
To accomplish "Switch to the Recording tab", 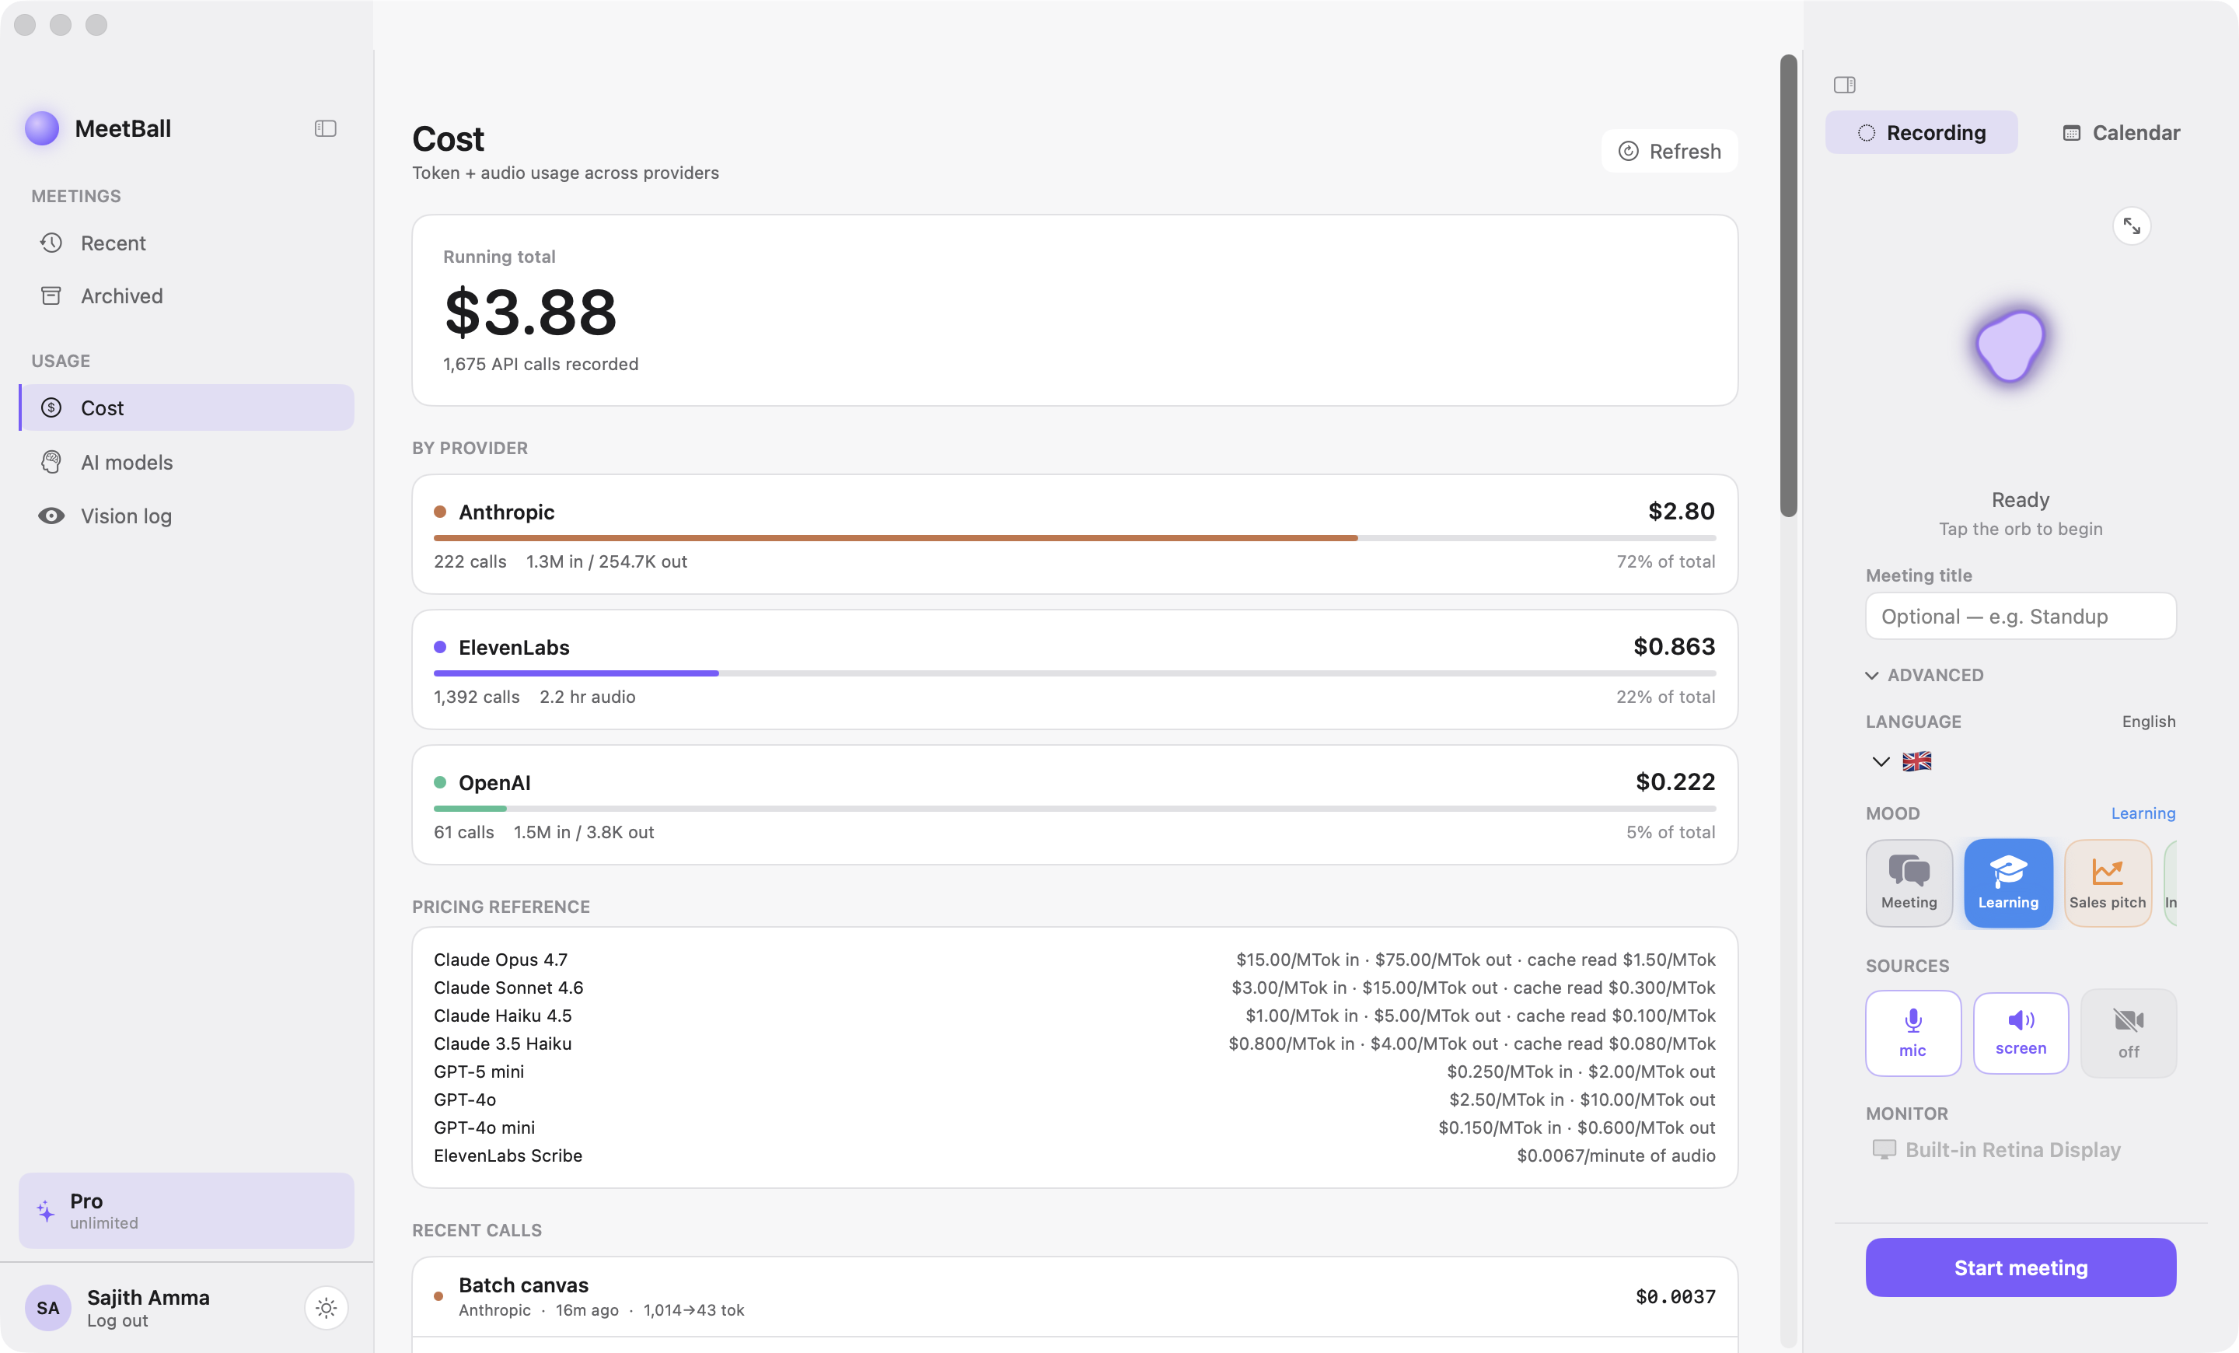I will coord(1921,133).
